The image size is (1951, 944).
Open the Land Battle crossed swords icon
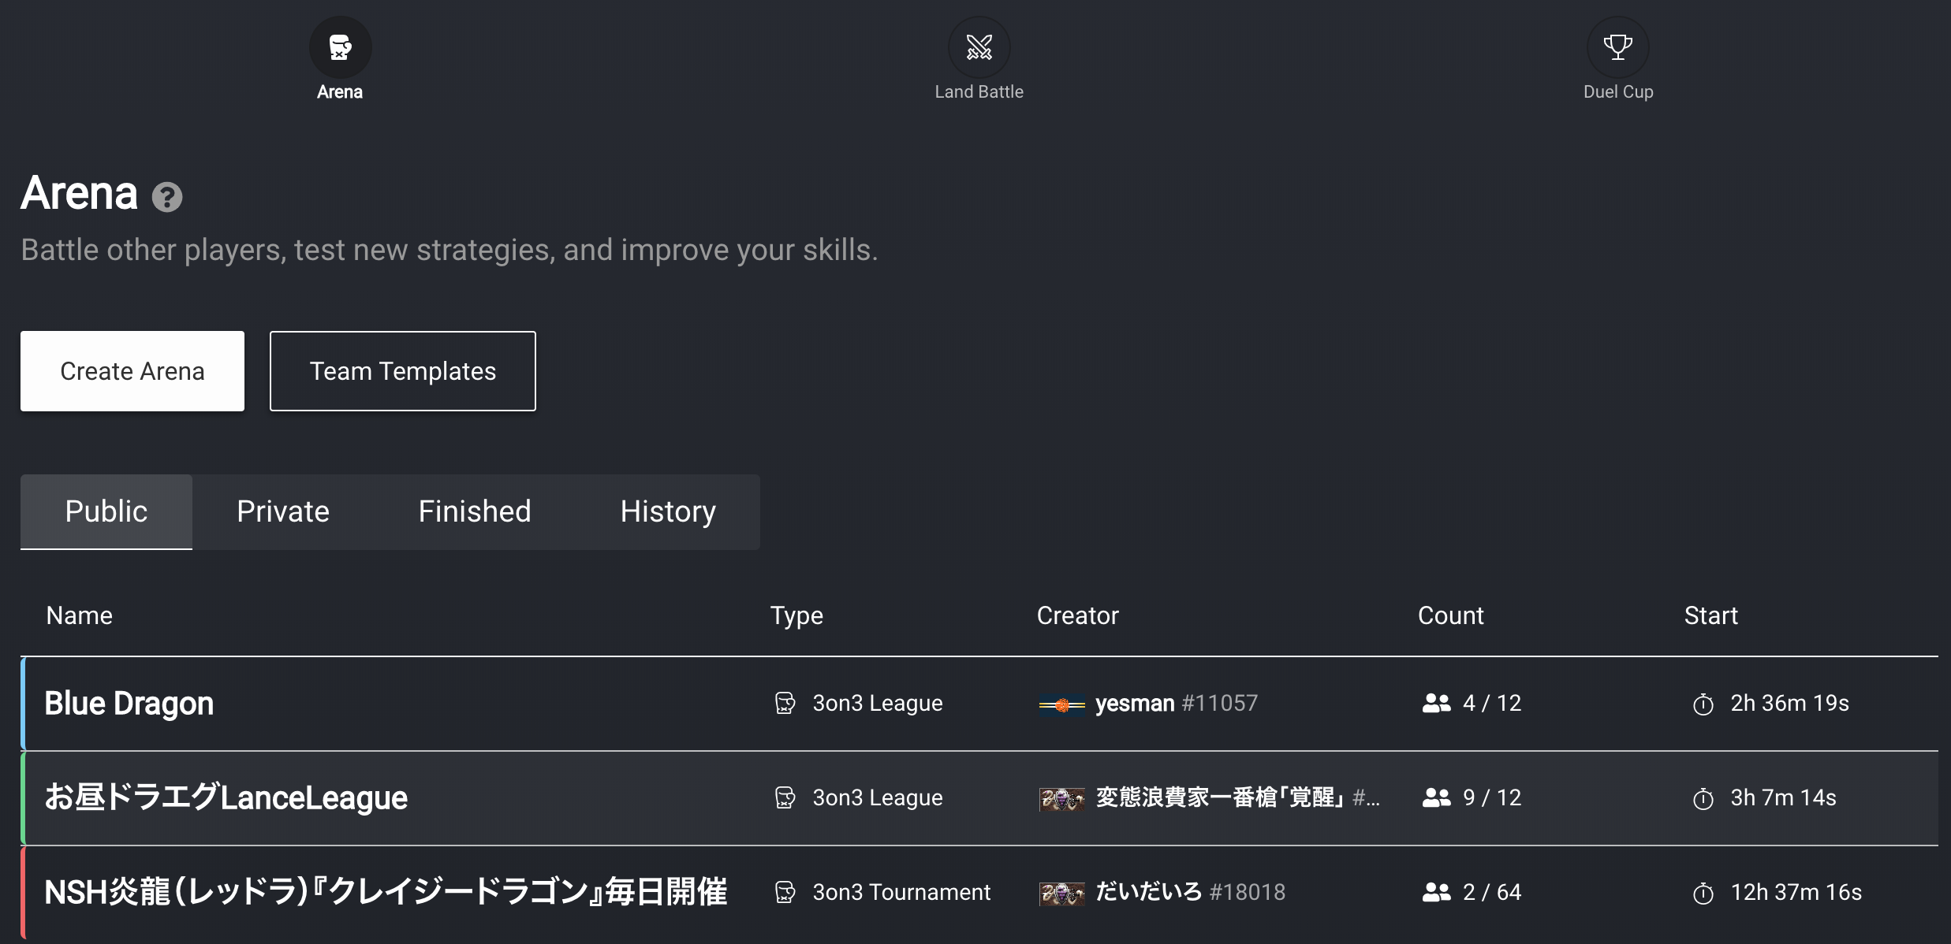[979, 47]
